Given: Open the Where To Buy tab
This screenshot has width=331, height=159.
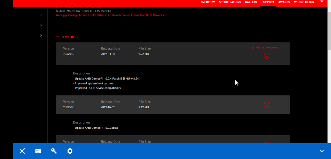Looking at the screenshot, I should click(x=304, y=2).
